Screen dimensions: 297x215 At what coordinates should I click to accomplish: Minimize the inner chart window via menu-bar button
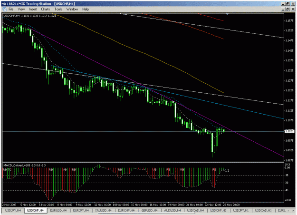pos(283,9)
